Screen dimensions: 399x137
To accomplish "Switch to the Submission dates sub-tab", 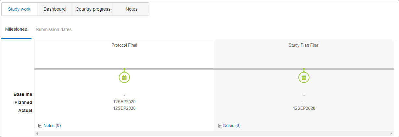I will tap(54, 29).
